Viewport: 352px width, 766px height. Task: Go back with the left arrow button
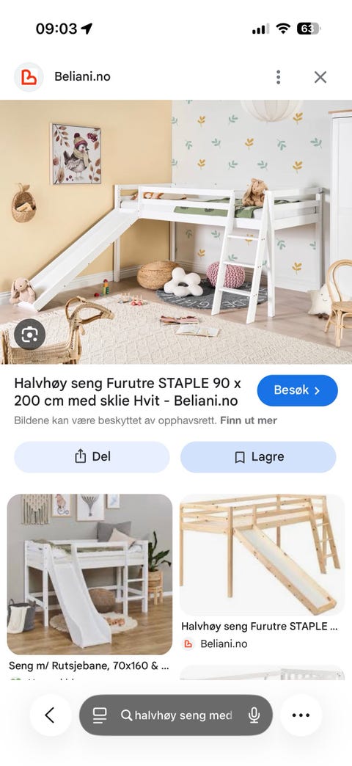(x=51, y=715)
